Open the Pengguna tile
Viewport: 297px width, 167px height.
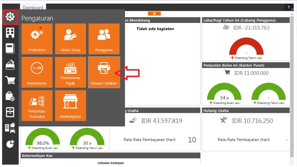[104, 39]
